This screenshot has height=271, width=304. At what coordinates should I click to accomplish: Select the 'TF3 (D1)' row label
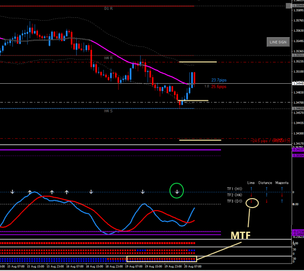235,201
